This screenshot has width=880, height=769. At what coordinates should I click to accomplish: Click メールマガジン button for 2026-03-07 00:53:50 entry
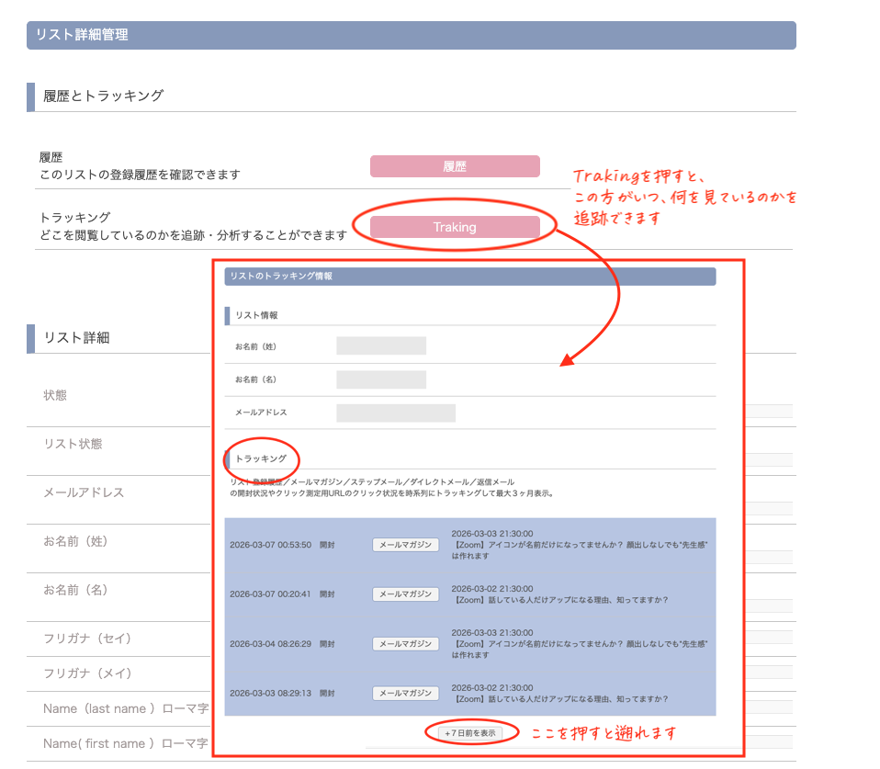405,545
